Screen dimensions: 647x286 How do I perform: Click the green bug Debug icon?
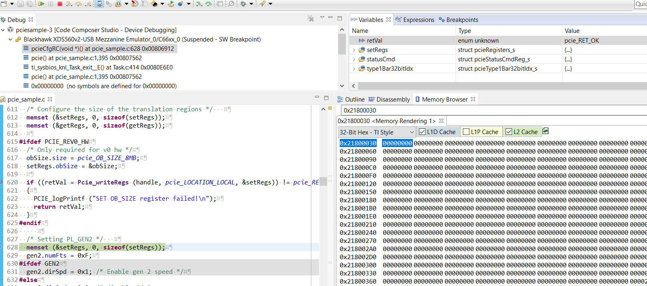point(243,4)
